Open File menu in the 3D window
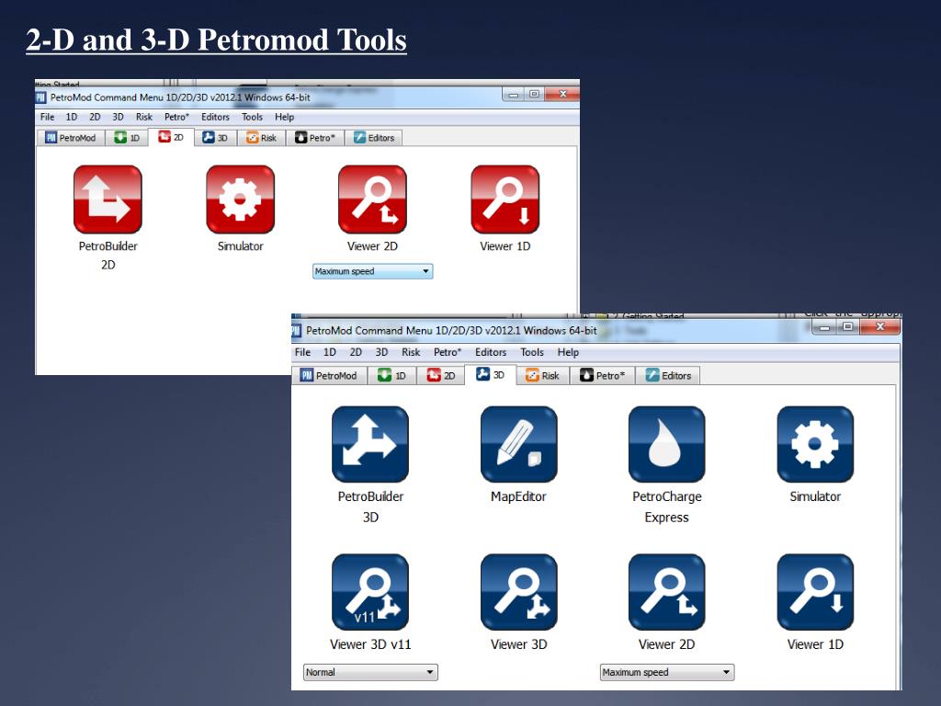Image resolution: width=941 pixels, height=706 pixels. point(302,352)
